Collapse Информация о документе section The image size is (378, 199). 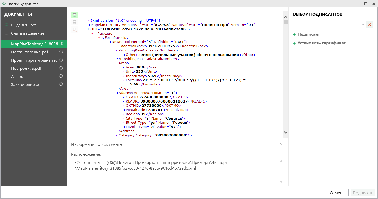(x=281, y=144)
